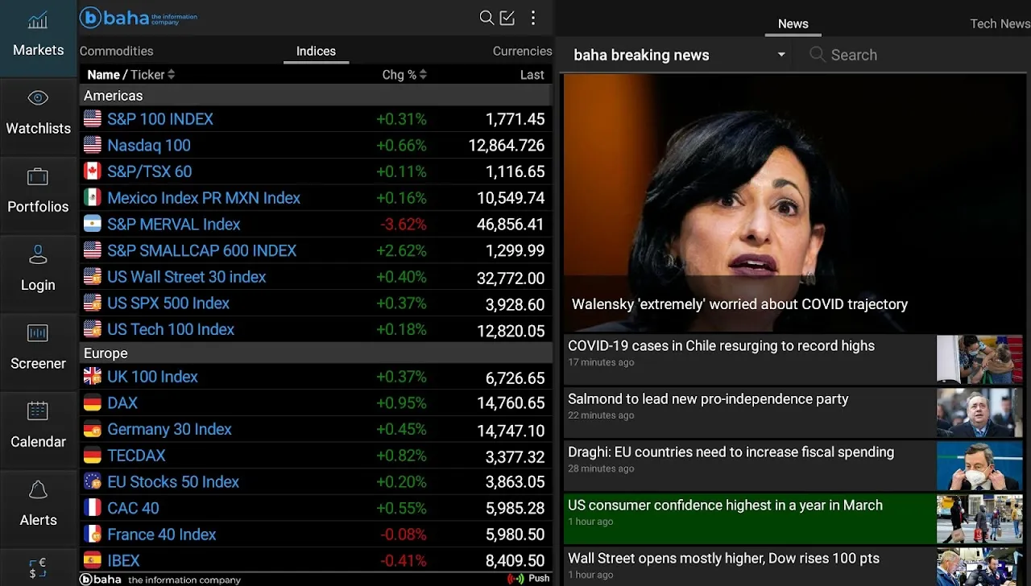Switch to the Currencies tab

(x=522, y=51)
